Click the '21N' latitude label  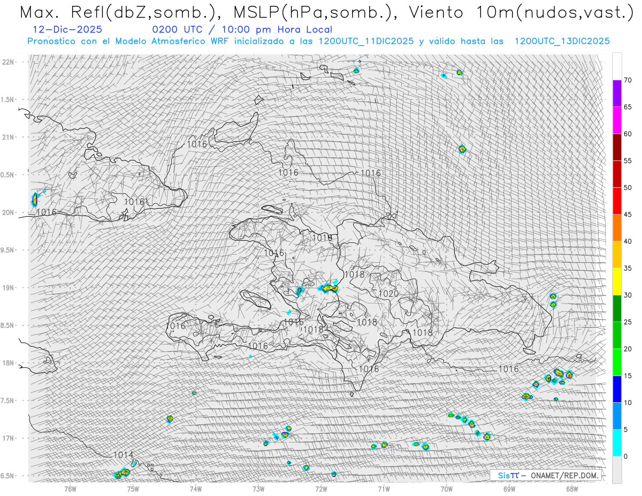coord(9,137)
